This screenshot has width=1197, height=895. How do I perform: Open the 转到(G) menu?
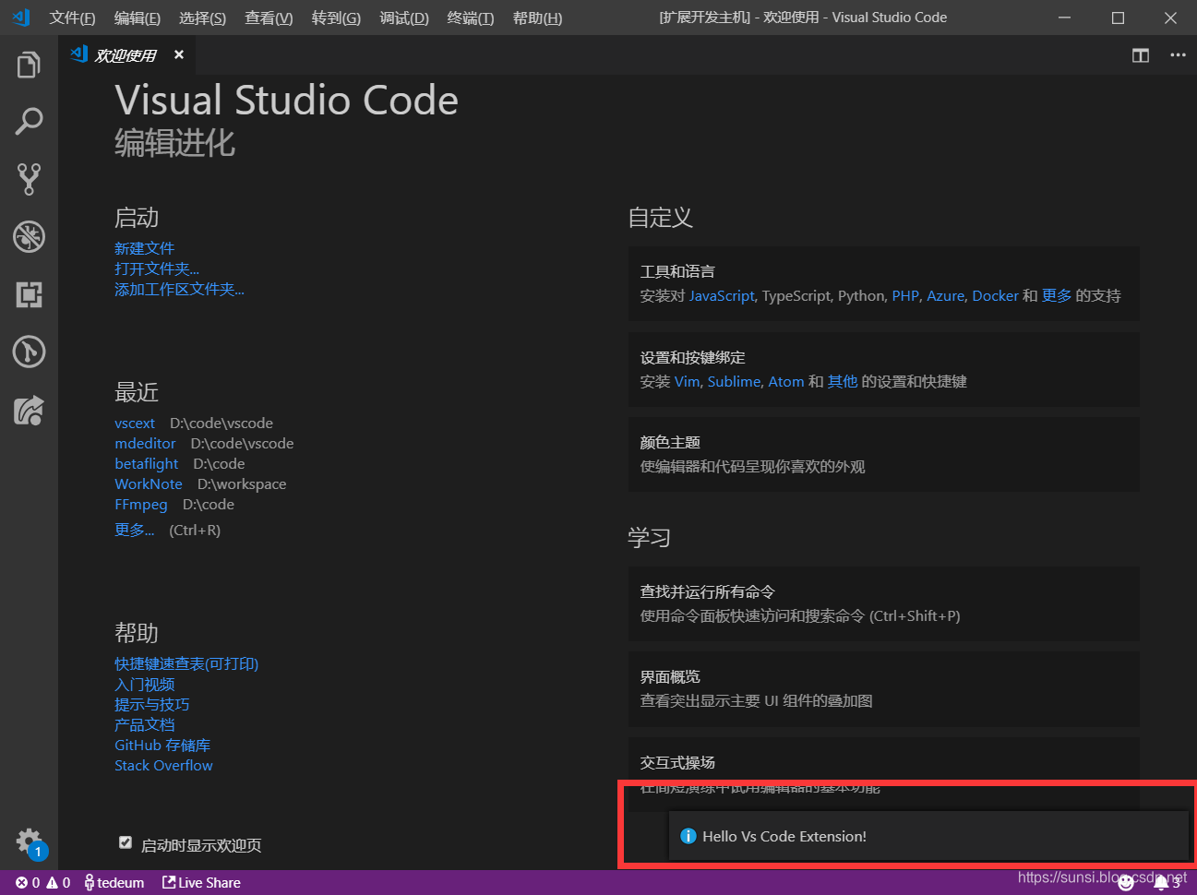point(336,18)
